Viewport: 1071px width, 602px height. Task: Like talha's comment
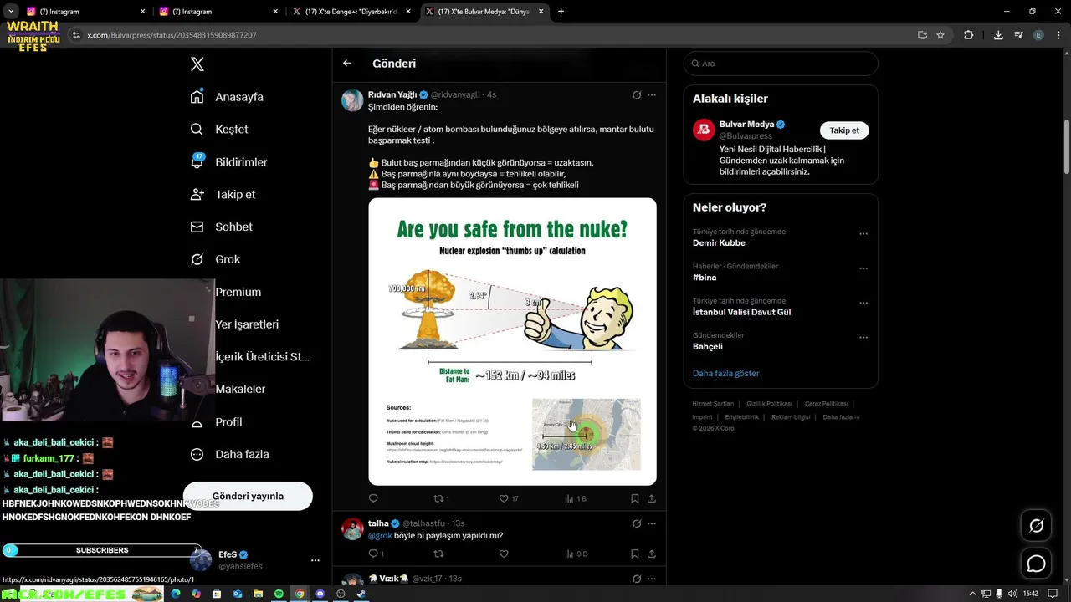[504, 554]
